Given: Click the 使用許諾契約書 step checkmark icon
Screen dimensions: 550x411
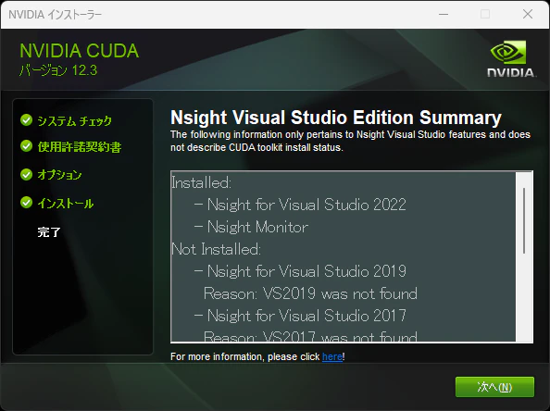Looking at the screenshot, I should tap(26, 146).
